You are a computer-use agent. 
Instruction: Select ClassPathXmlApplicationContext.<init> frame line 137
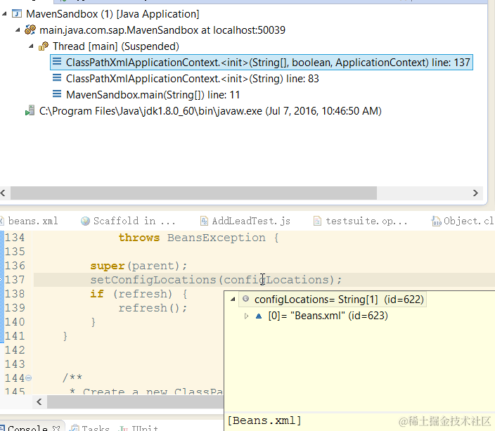click(x=262, y=63)
